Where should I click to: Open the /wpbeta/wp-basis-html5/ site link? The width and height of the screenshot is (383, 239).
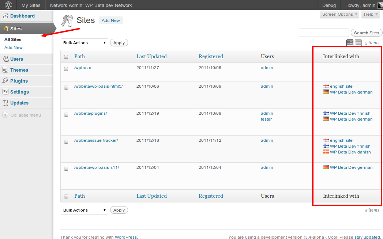pyautogui.click(x=98, y=86)
